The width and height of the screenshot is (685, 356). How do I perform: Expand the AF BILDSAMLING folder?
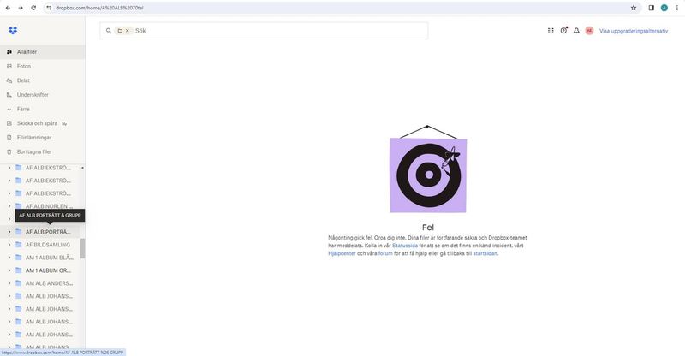[9, 245]
